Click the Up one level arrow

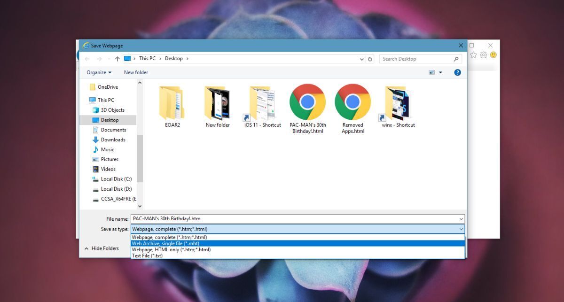click(117, 59)
